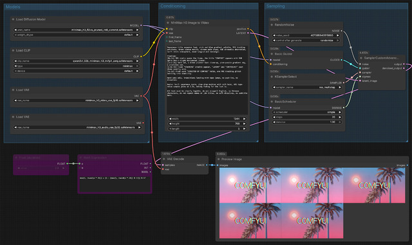Viewport: 412px width, 245px height.
Task: Open the scheduler dropdown in BasicScheduler
Action: (307, 112)
